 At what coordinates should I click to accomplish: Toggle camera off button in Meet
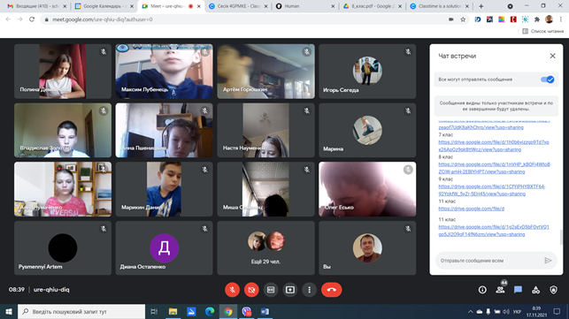point(251,290)
